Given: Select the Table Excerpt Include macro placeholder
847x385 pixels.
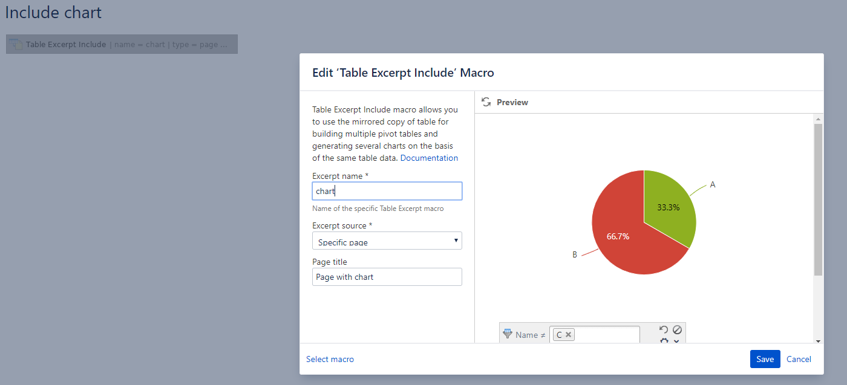Looking at the screenshot, I should tap(122, 44).
